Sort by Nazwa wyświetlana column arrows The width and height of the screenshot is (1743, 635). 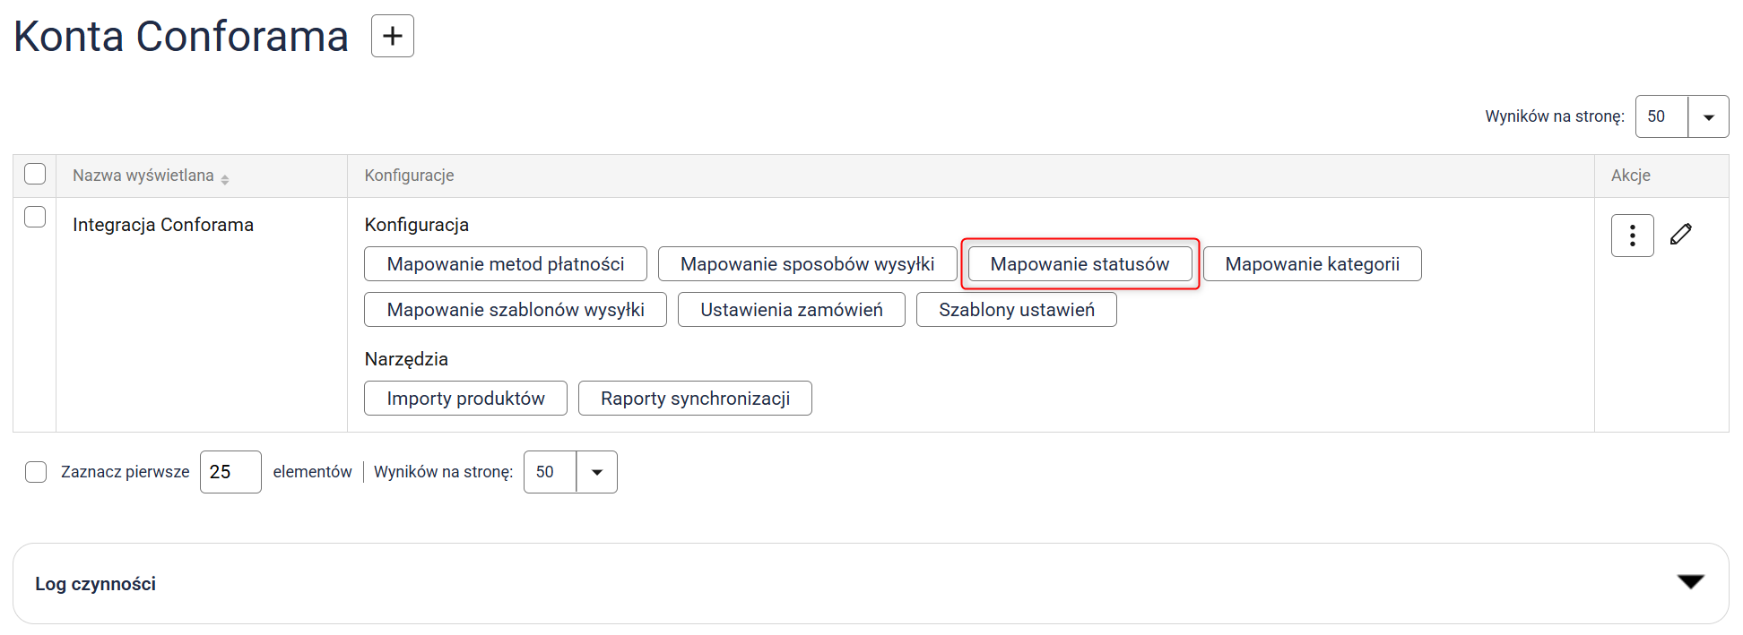click(225, 179)
